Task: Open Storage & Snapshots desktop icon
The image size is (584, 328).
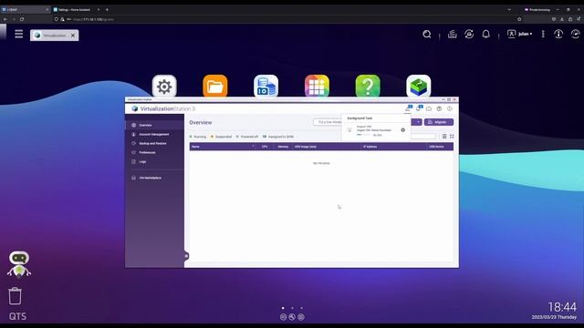Action: coord(266,86)
